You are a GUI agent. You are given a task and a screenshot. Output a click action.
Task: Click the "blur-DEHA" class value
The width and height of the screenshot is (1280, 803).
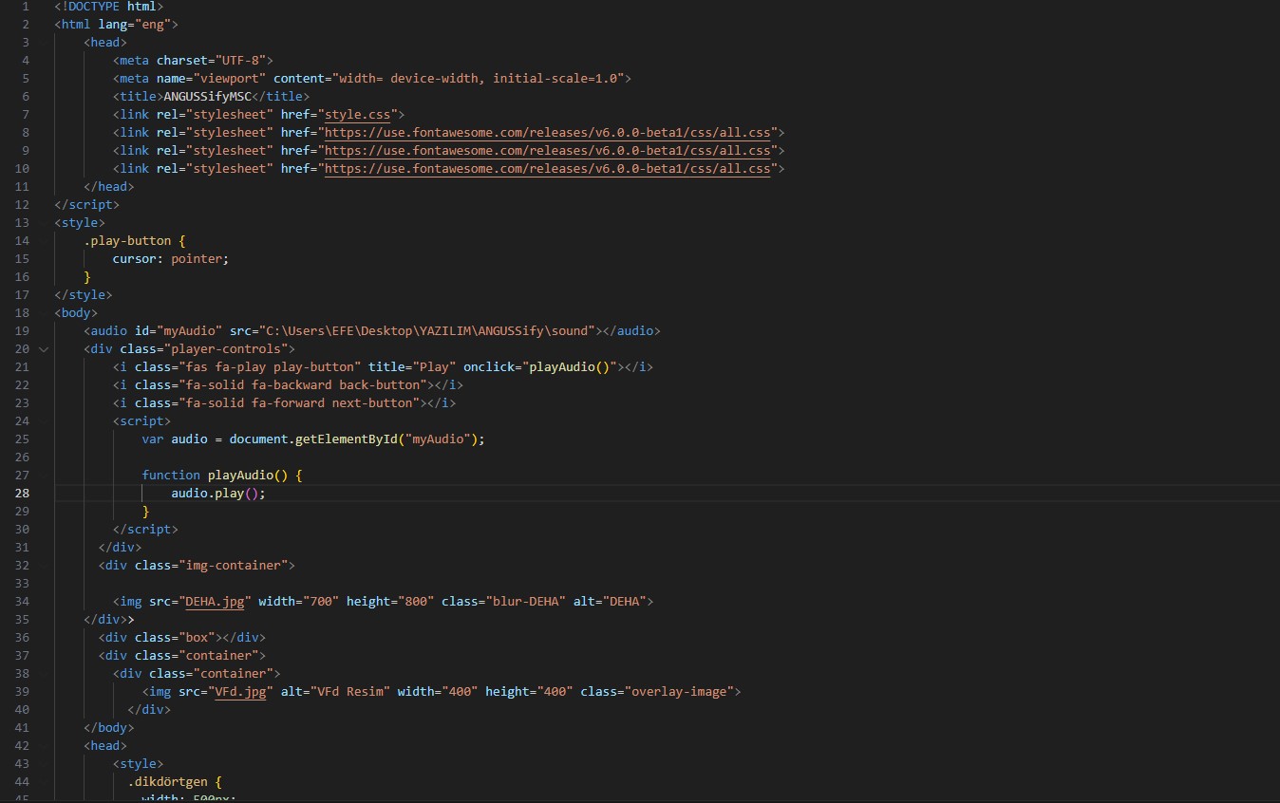[x=525, y=602]
